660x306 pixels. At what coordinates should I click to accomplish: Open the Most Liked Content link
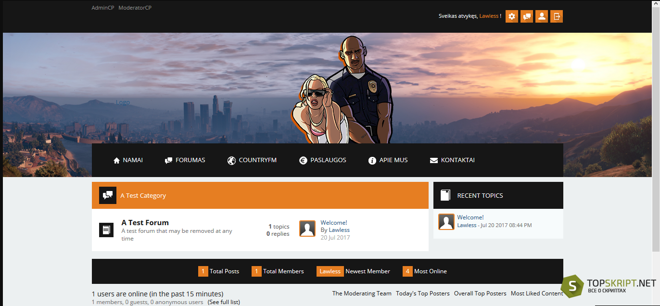[x=537, y=293]
